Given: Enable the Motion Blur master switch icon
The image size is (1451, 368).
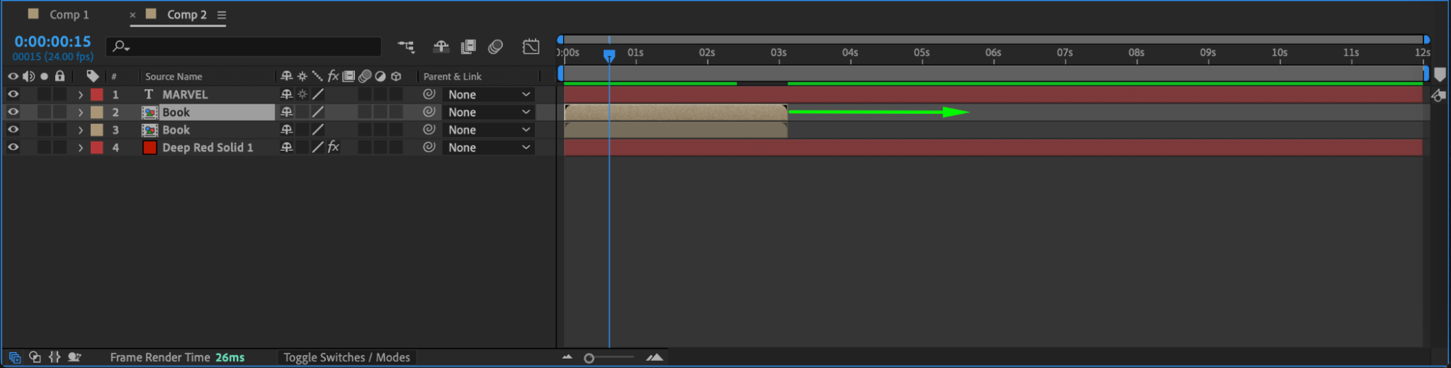Looking at the screenshot, I should click(x=496, y=47).
